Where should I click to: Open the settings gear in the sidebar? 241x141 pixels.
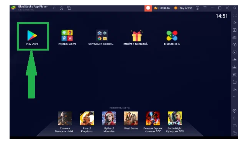[234, 111]
